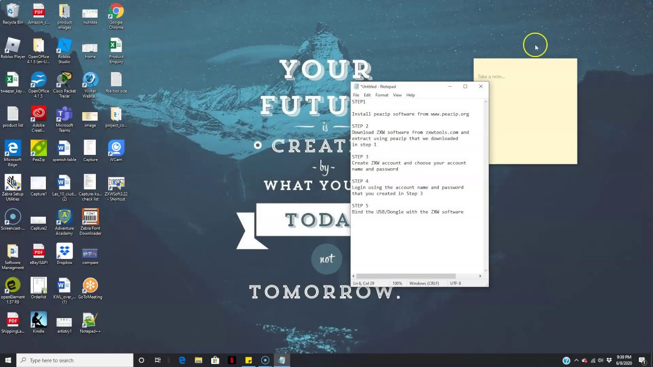Open the Google Chrome desktop shortcut
653x367 pixels.
(116, 16)
